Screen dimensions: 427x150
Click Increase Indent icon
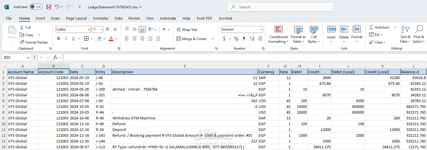[x=158, y=39]
